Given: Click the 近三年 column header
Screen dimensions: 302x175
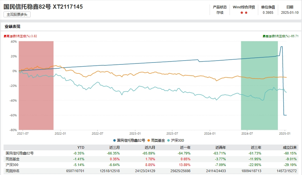Looking at the screenshot, I should [256, 147].
